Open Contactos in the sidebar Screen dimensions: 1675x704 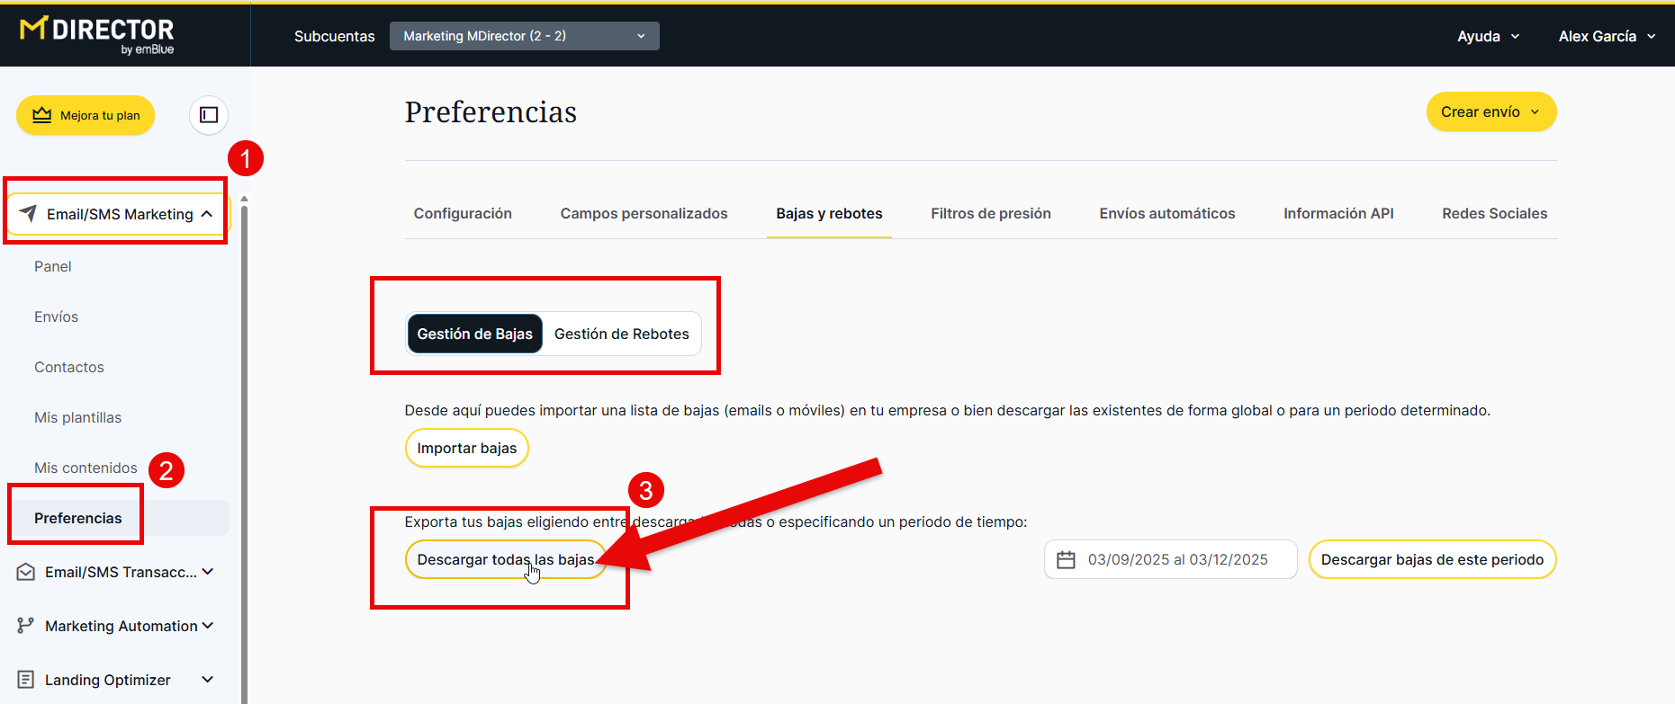pos(69,367)
